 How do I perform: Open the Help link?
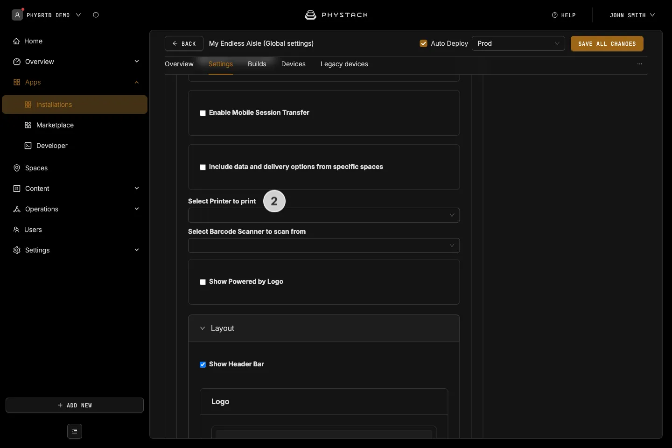pos(564,15)
